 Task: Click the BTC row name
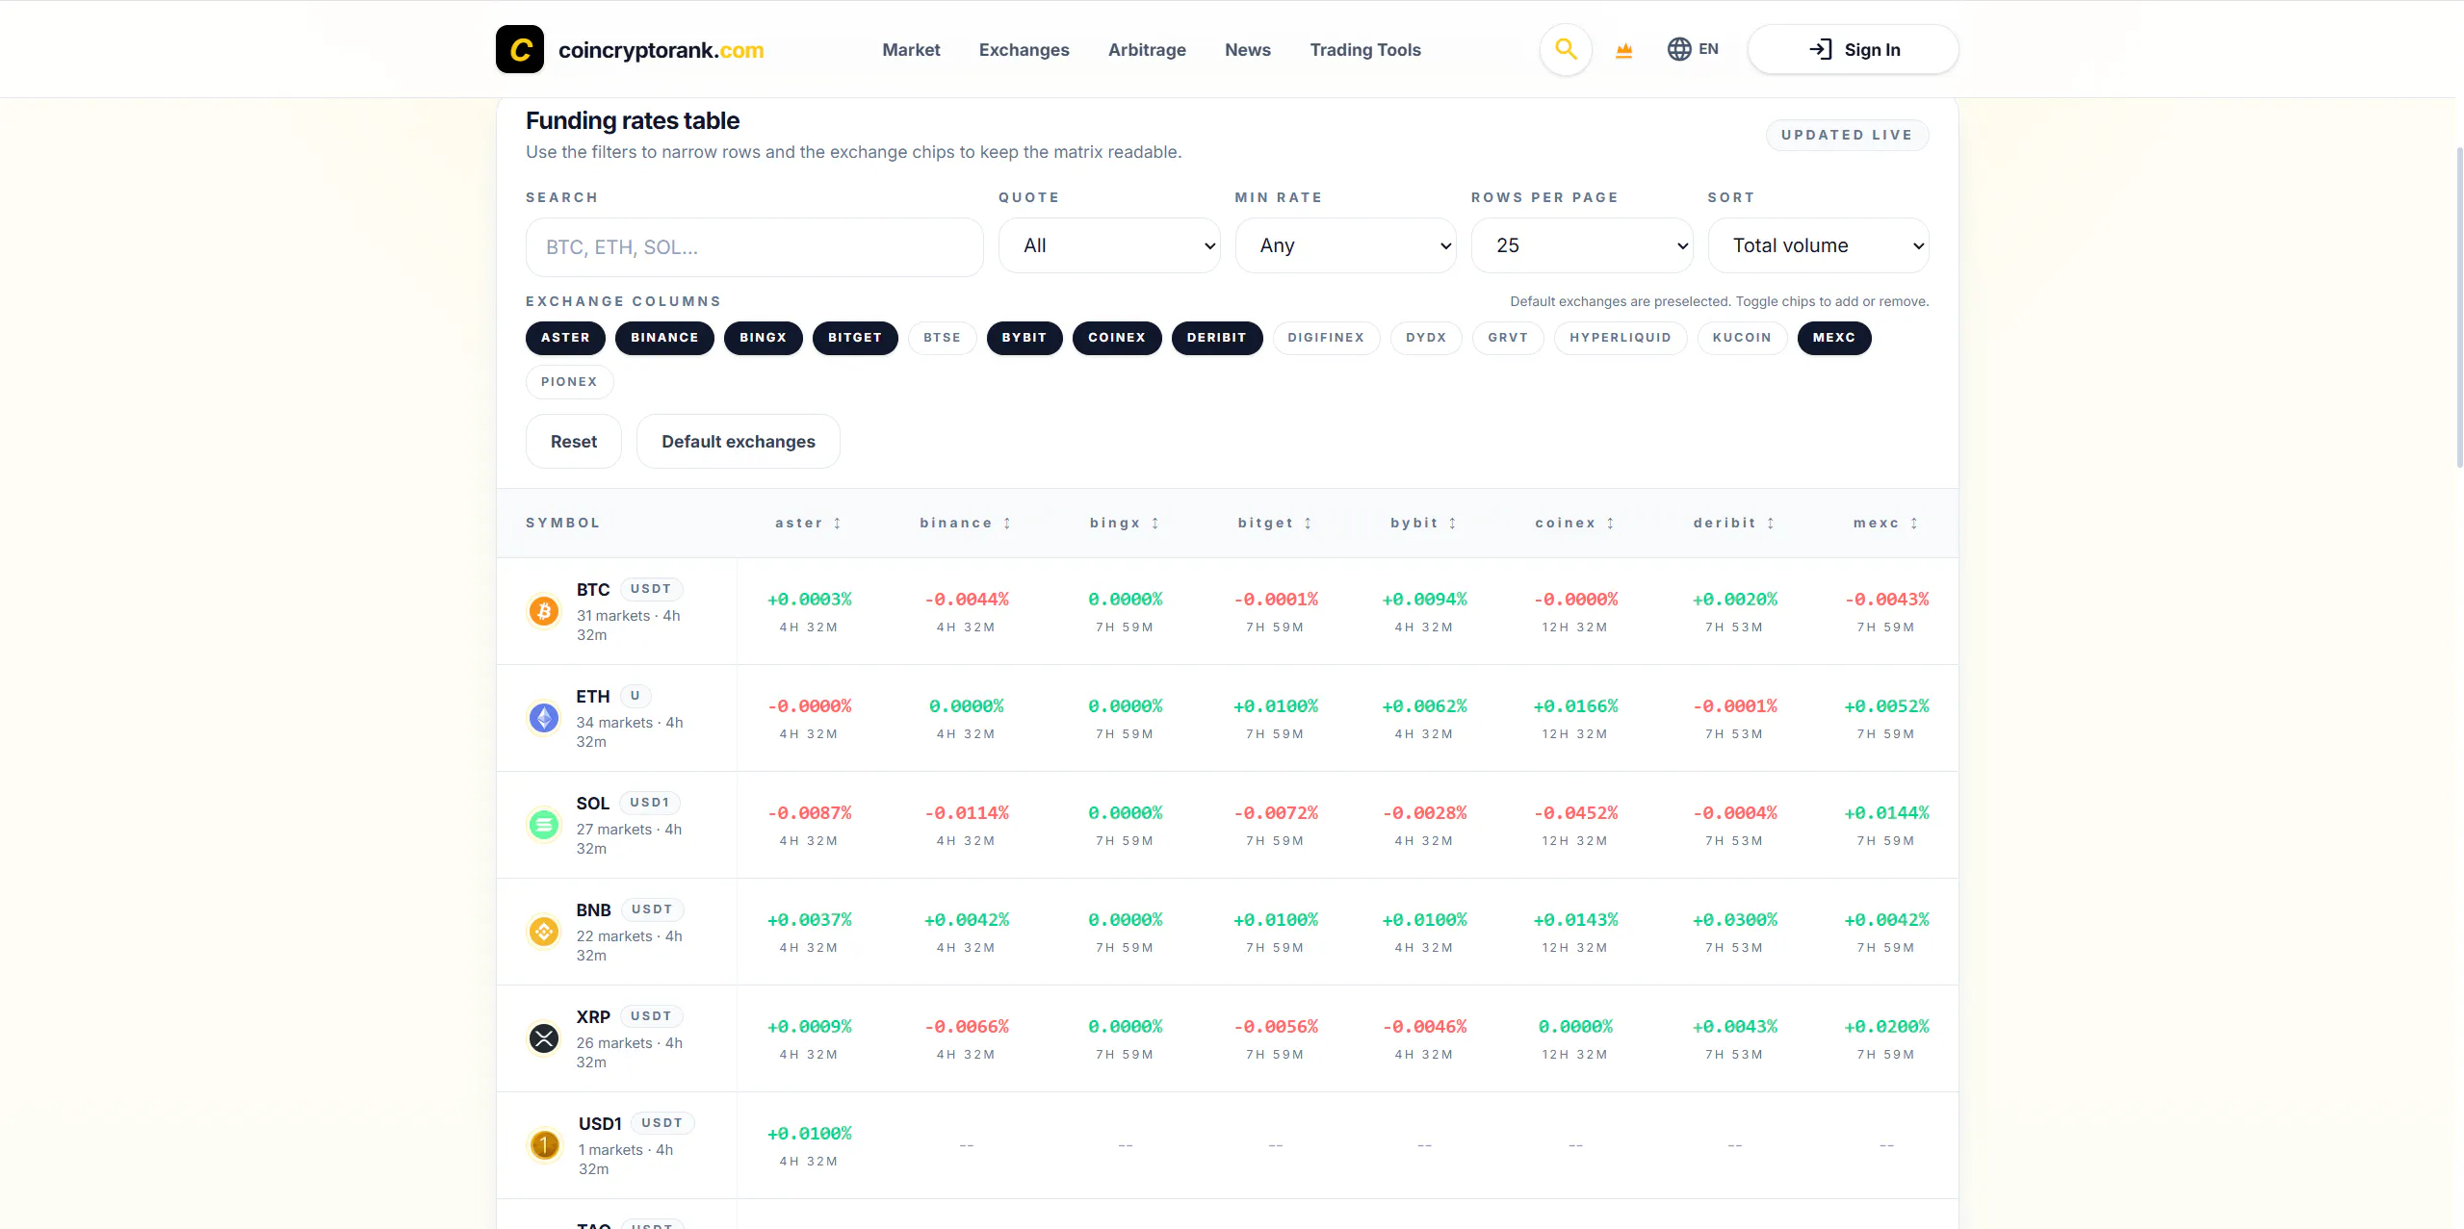click(x=593, y=590)
